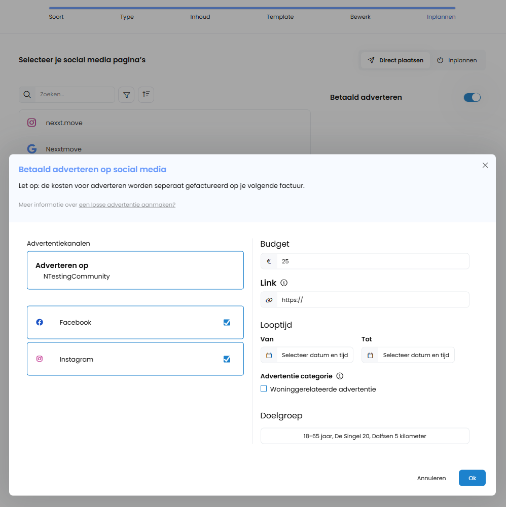Click the filter funnel icon
Screen dimensions: 506x507
coord(126,95)
